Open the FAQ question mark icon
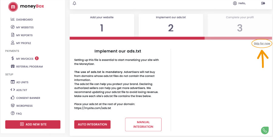The width and height of the screenshot is (273, 137). coord(12,113)
